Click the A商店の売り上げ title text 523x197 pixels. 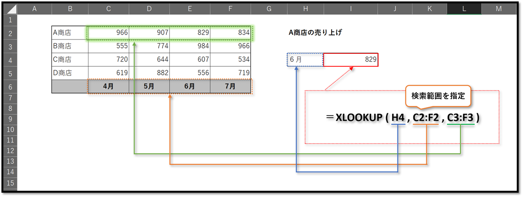(x=316, y=33)
